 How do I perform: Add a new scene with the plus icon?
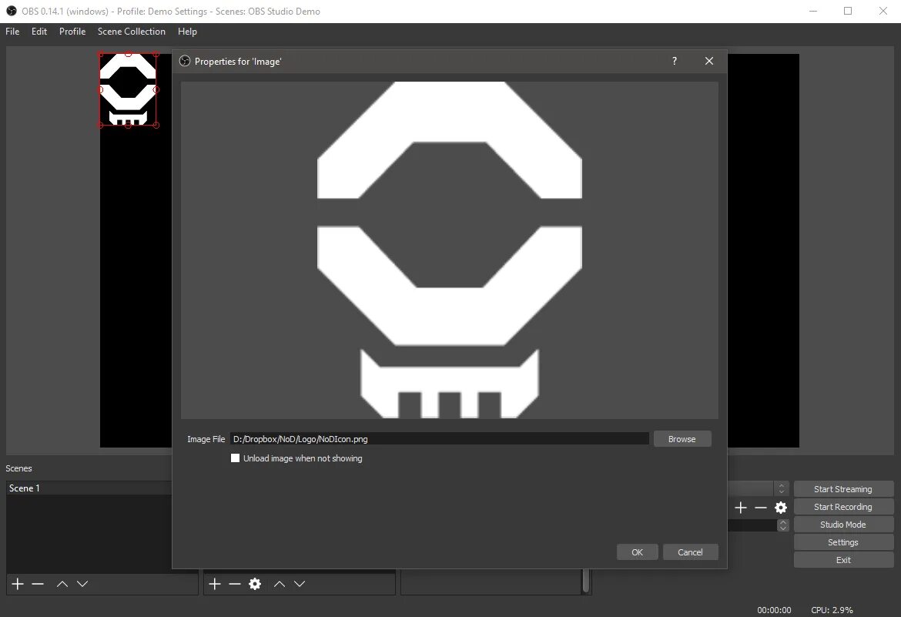click(18, 584)
